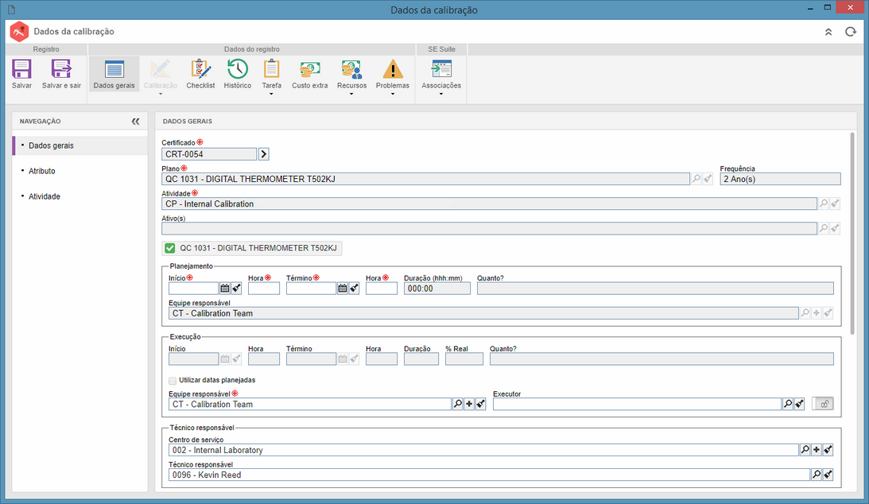This screenshot has width=869, height=504.
Task: Expand the Tarefa dropdown arrow
Action: [x=272, y=94]
